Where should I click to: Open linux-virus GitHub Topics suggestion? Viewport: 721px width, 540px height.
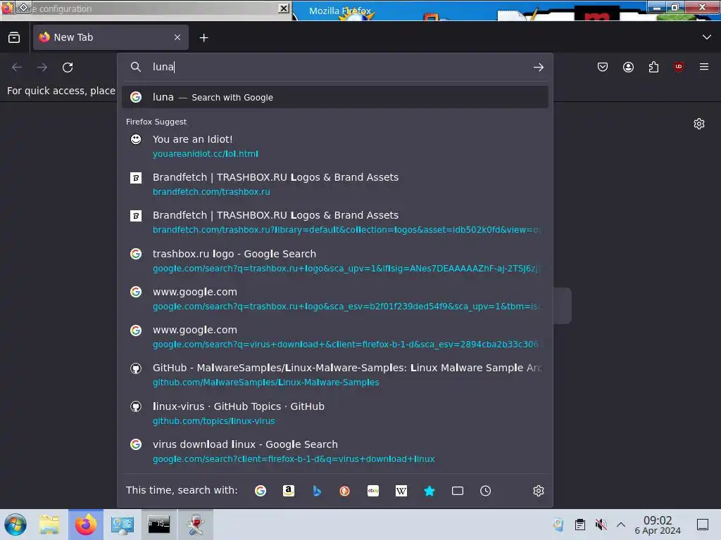coord(334,413)
